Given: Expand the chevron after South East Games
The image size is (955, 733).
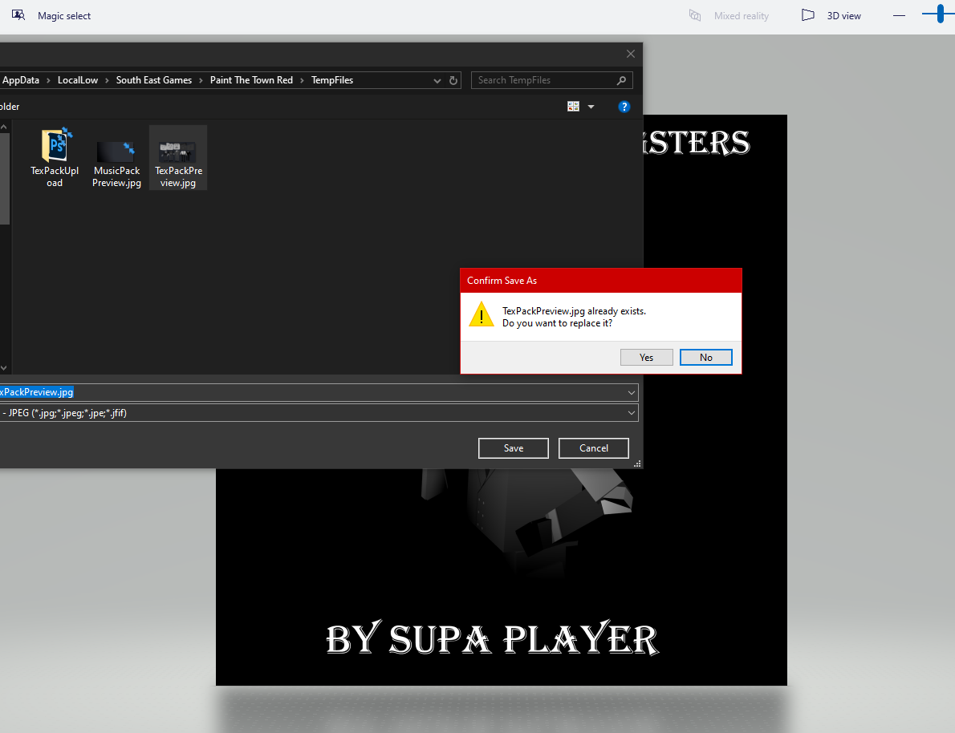Looking at the screenshot, I should [x=201, y=80].
